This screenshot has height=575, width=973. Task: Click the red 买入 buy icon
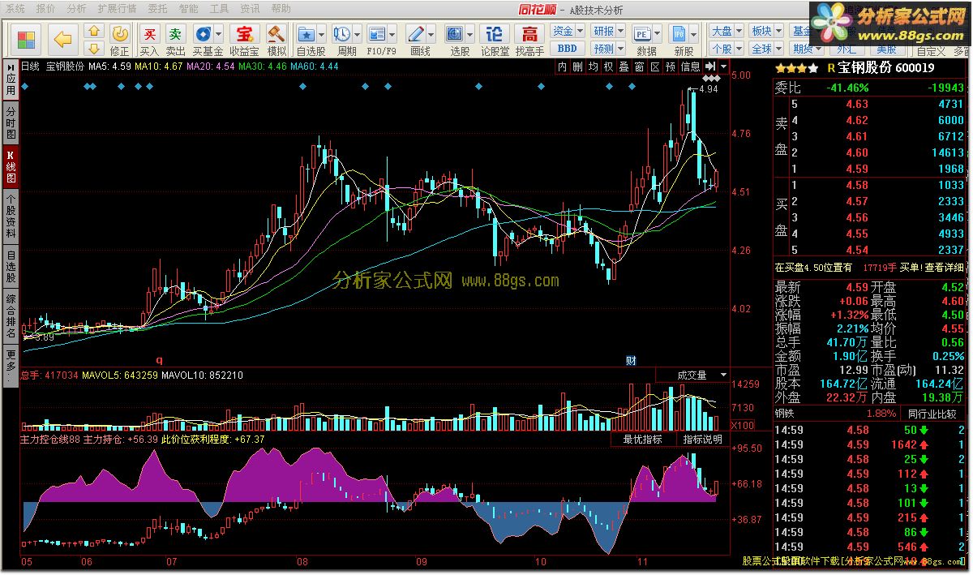click(x=149, y=33)
